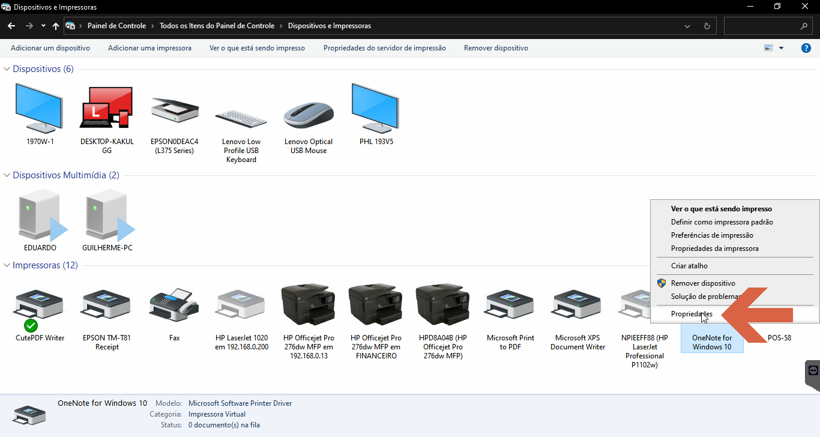Select the PHL 193V5 monitor icon
This screenshot has width=820, height=437.
coord(375,107)
